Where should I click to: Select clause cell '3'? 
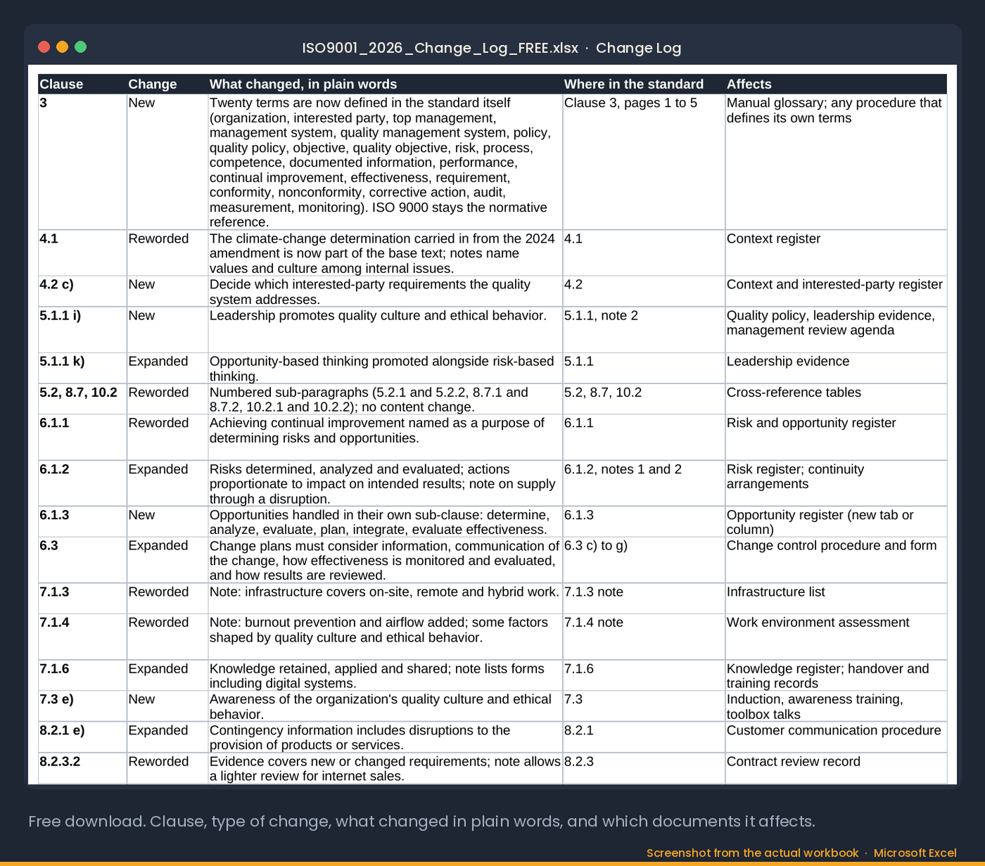[x=82, y=162]
